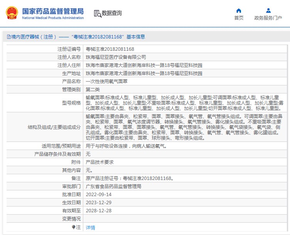Click the 批准日期 row label

pyautogui.click(x=71, y=194)
